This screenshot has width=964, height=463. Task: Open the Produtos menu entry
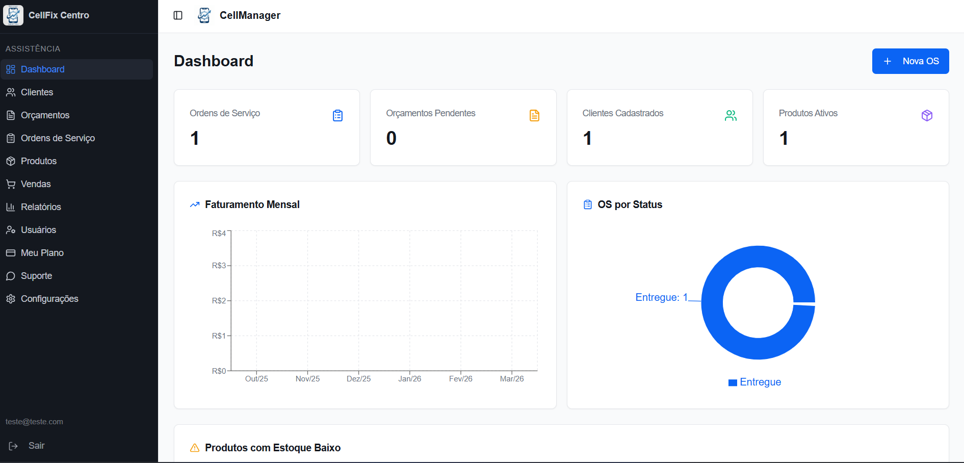point(76,161)
